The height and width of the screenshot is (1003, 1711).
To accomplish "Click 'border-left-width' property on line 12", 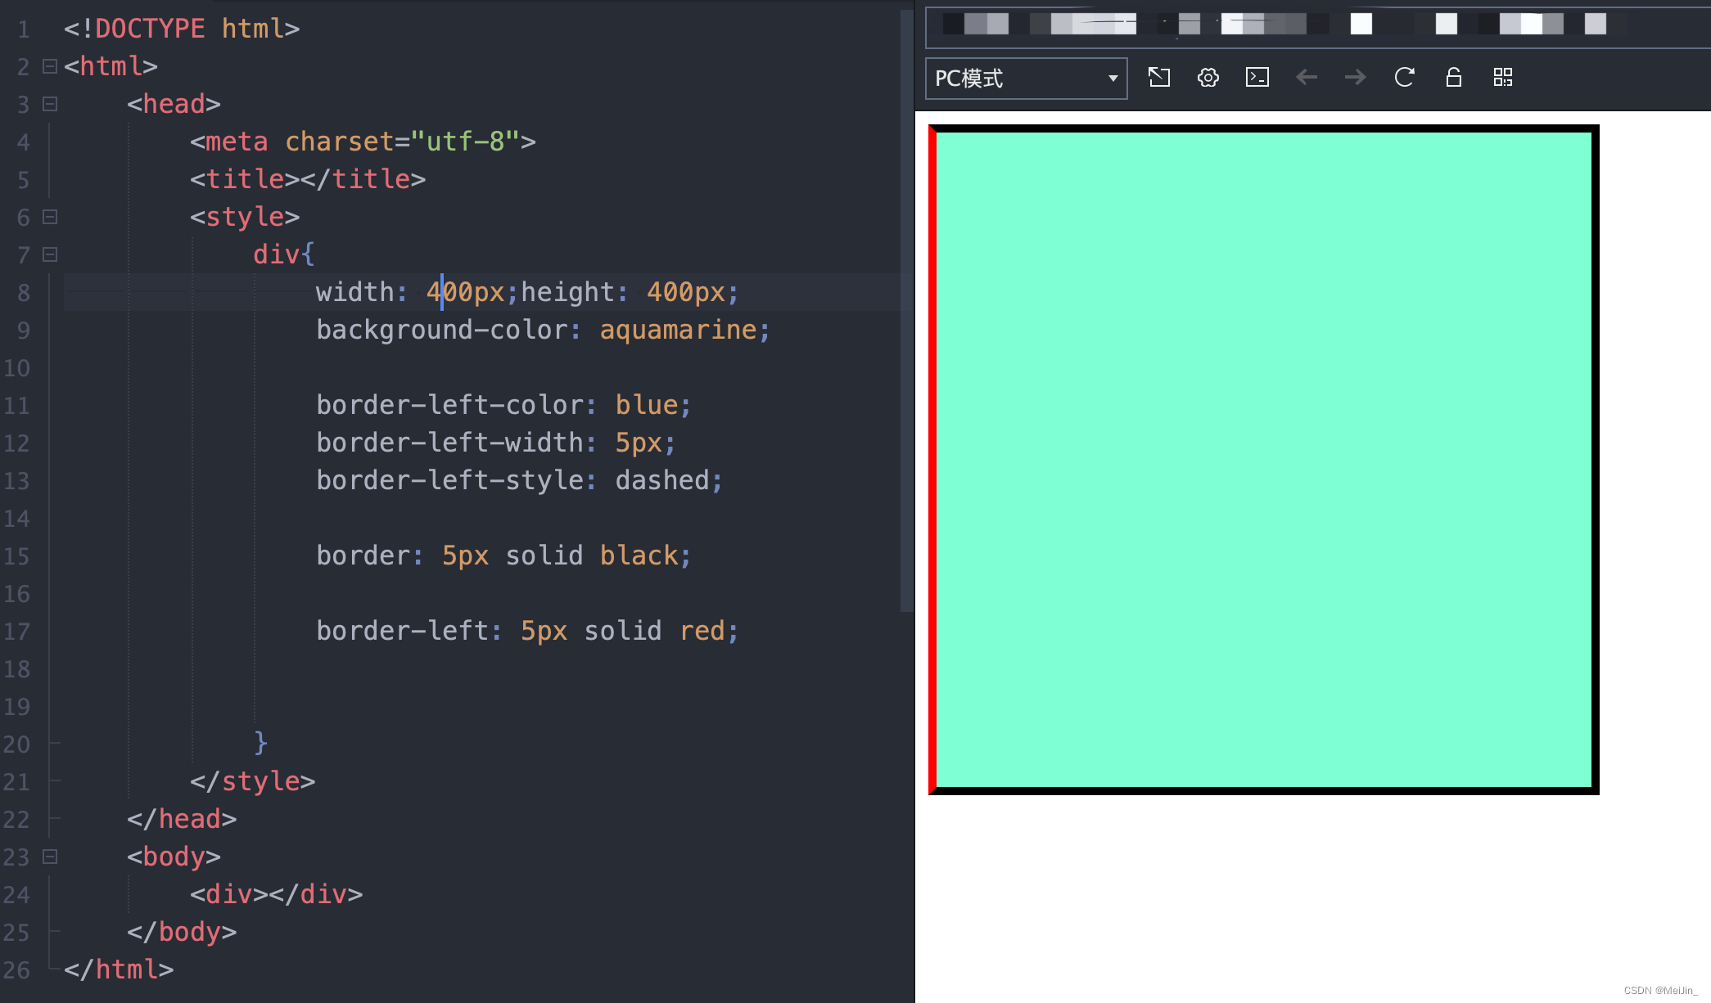I will [449, 443].
